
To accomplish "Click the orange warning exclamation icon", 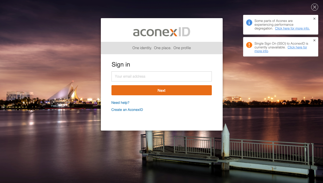I will click(x=249, y=45).
